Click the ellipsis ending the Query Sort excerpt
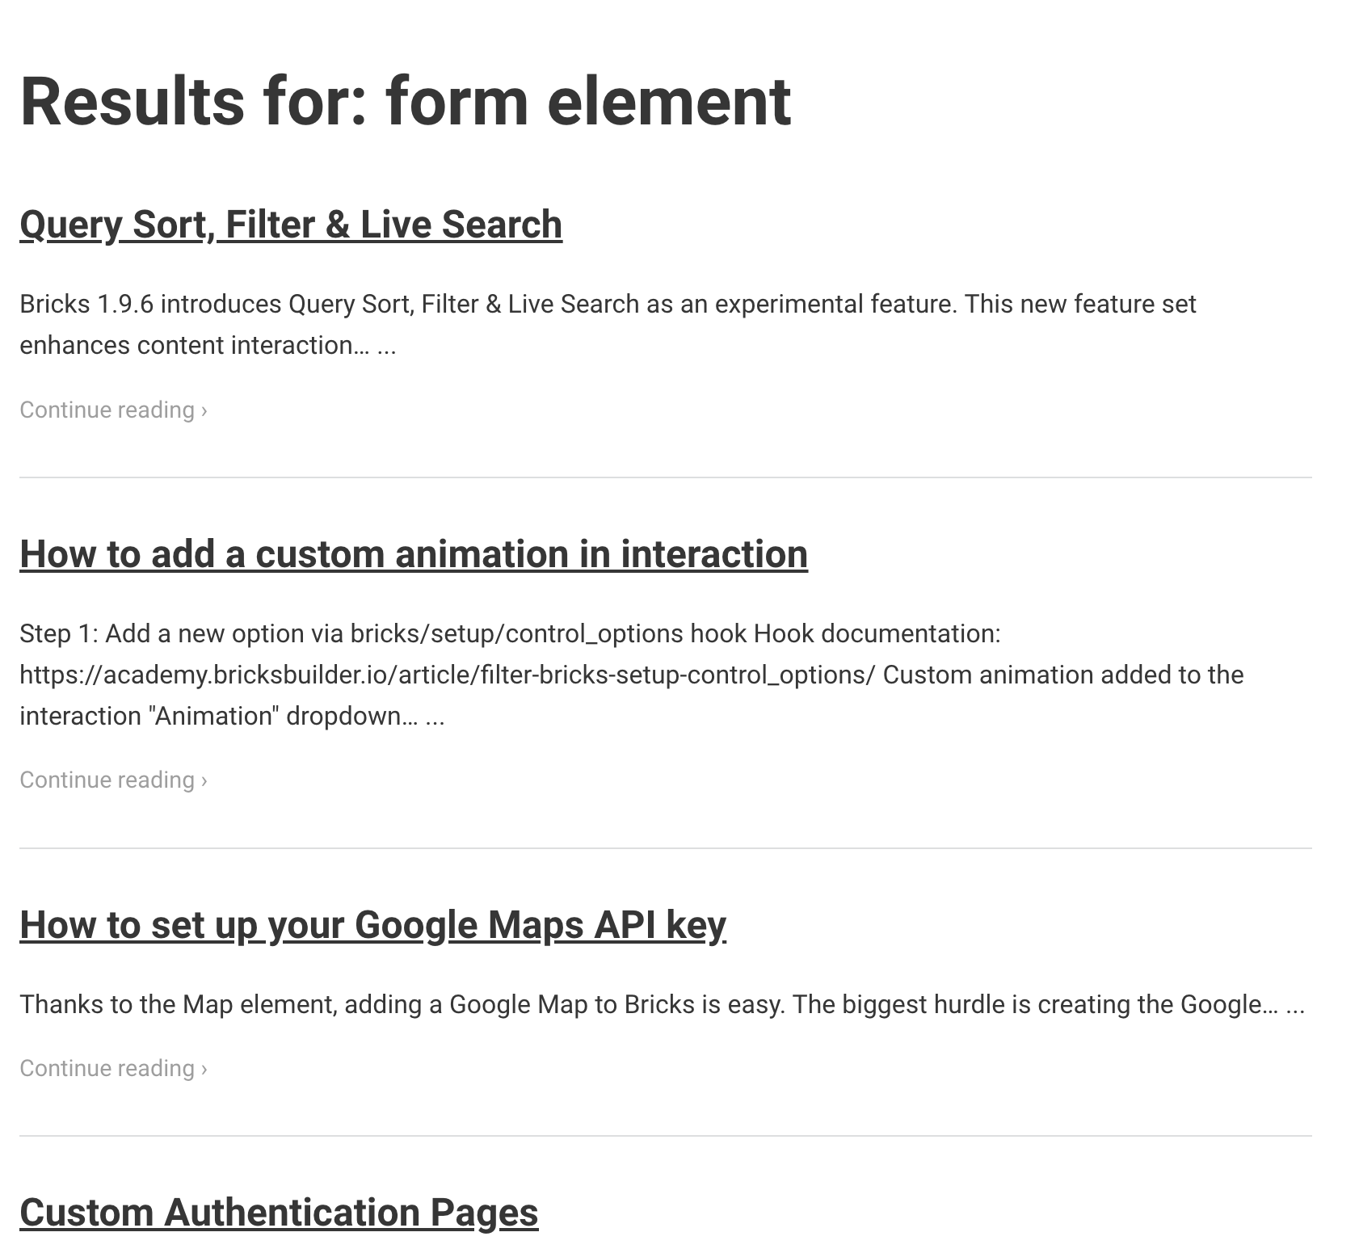This screenshot has height=1249, width=1359. (386, 347)
